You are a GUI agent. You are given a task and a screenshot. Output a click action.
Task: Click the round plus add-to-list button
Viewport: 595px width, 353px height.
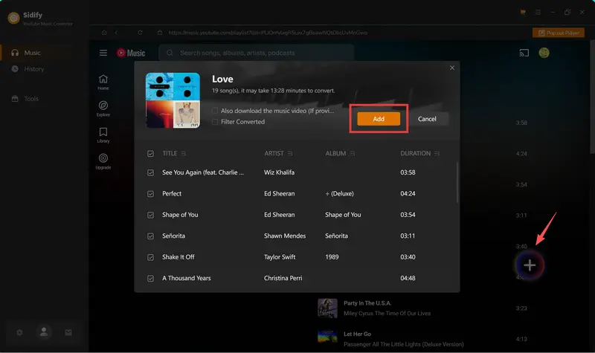pyautogui.click(x=530, y=265)
